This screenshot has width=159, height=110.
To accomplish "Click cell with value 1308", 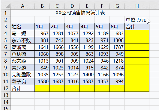I will [117, 40].
